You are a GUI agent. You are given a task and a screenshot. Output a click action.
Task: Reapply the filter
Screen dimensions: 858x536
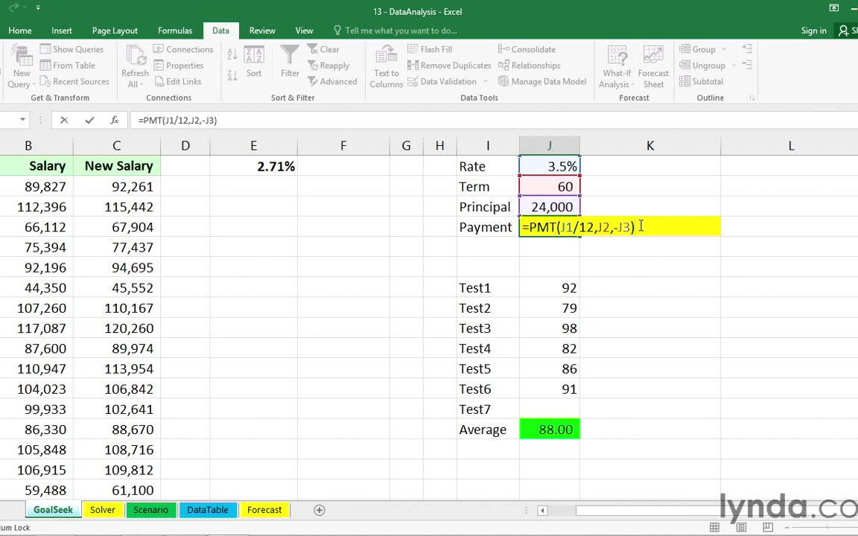pyautogui.click(x=328, y=65)
